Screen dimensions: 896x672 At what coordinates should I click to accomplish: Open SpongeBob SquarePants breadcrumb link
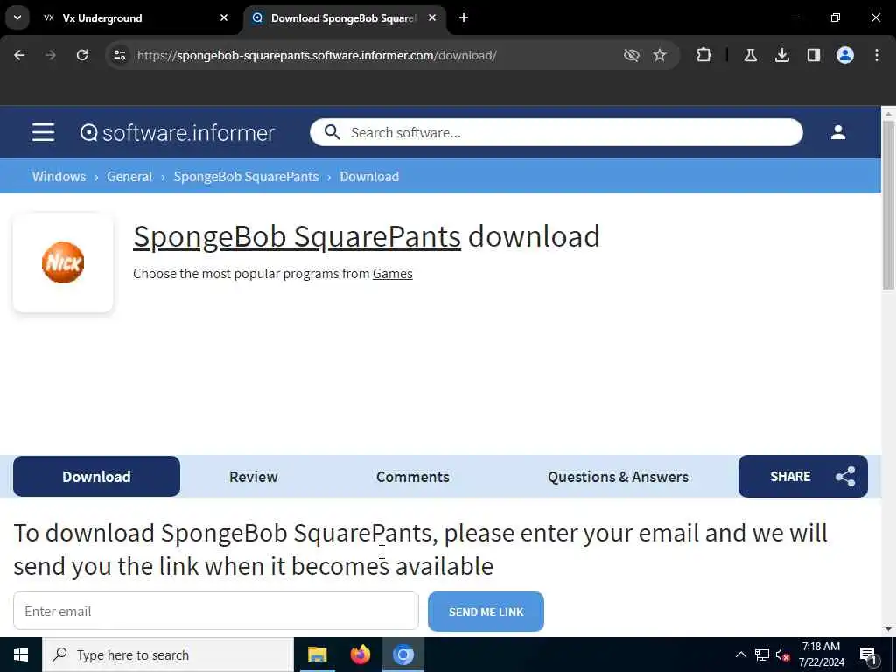[x=246, y=177]
